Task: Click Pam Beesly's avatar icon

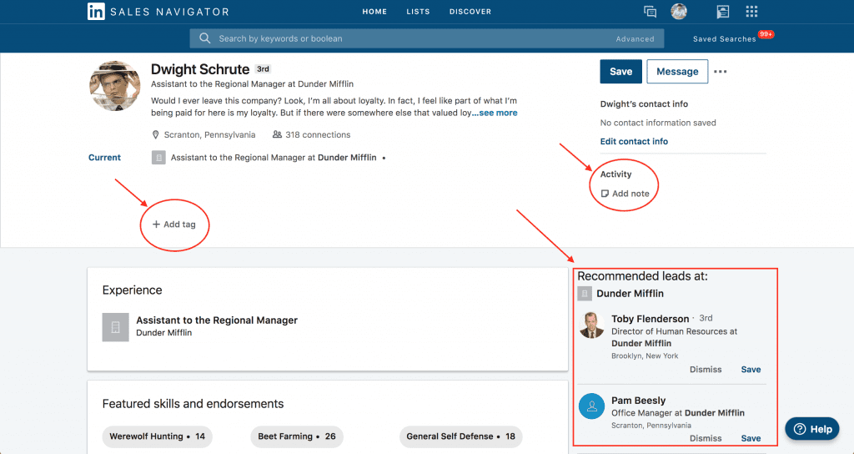Action: 591,406
